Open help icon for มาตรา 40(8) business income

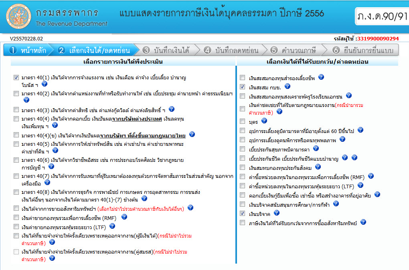pyautogui.click(x=144, y=199)
